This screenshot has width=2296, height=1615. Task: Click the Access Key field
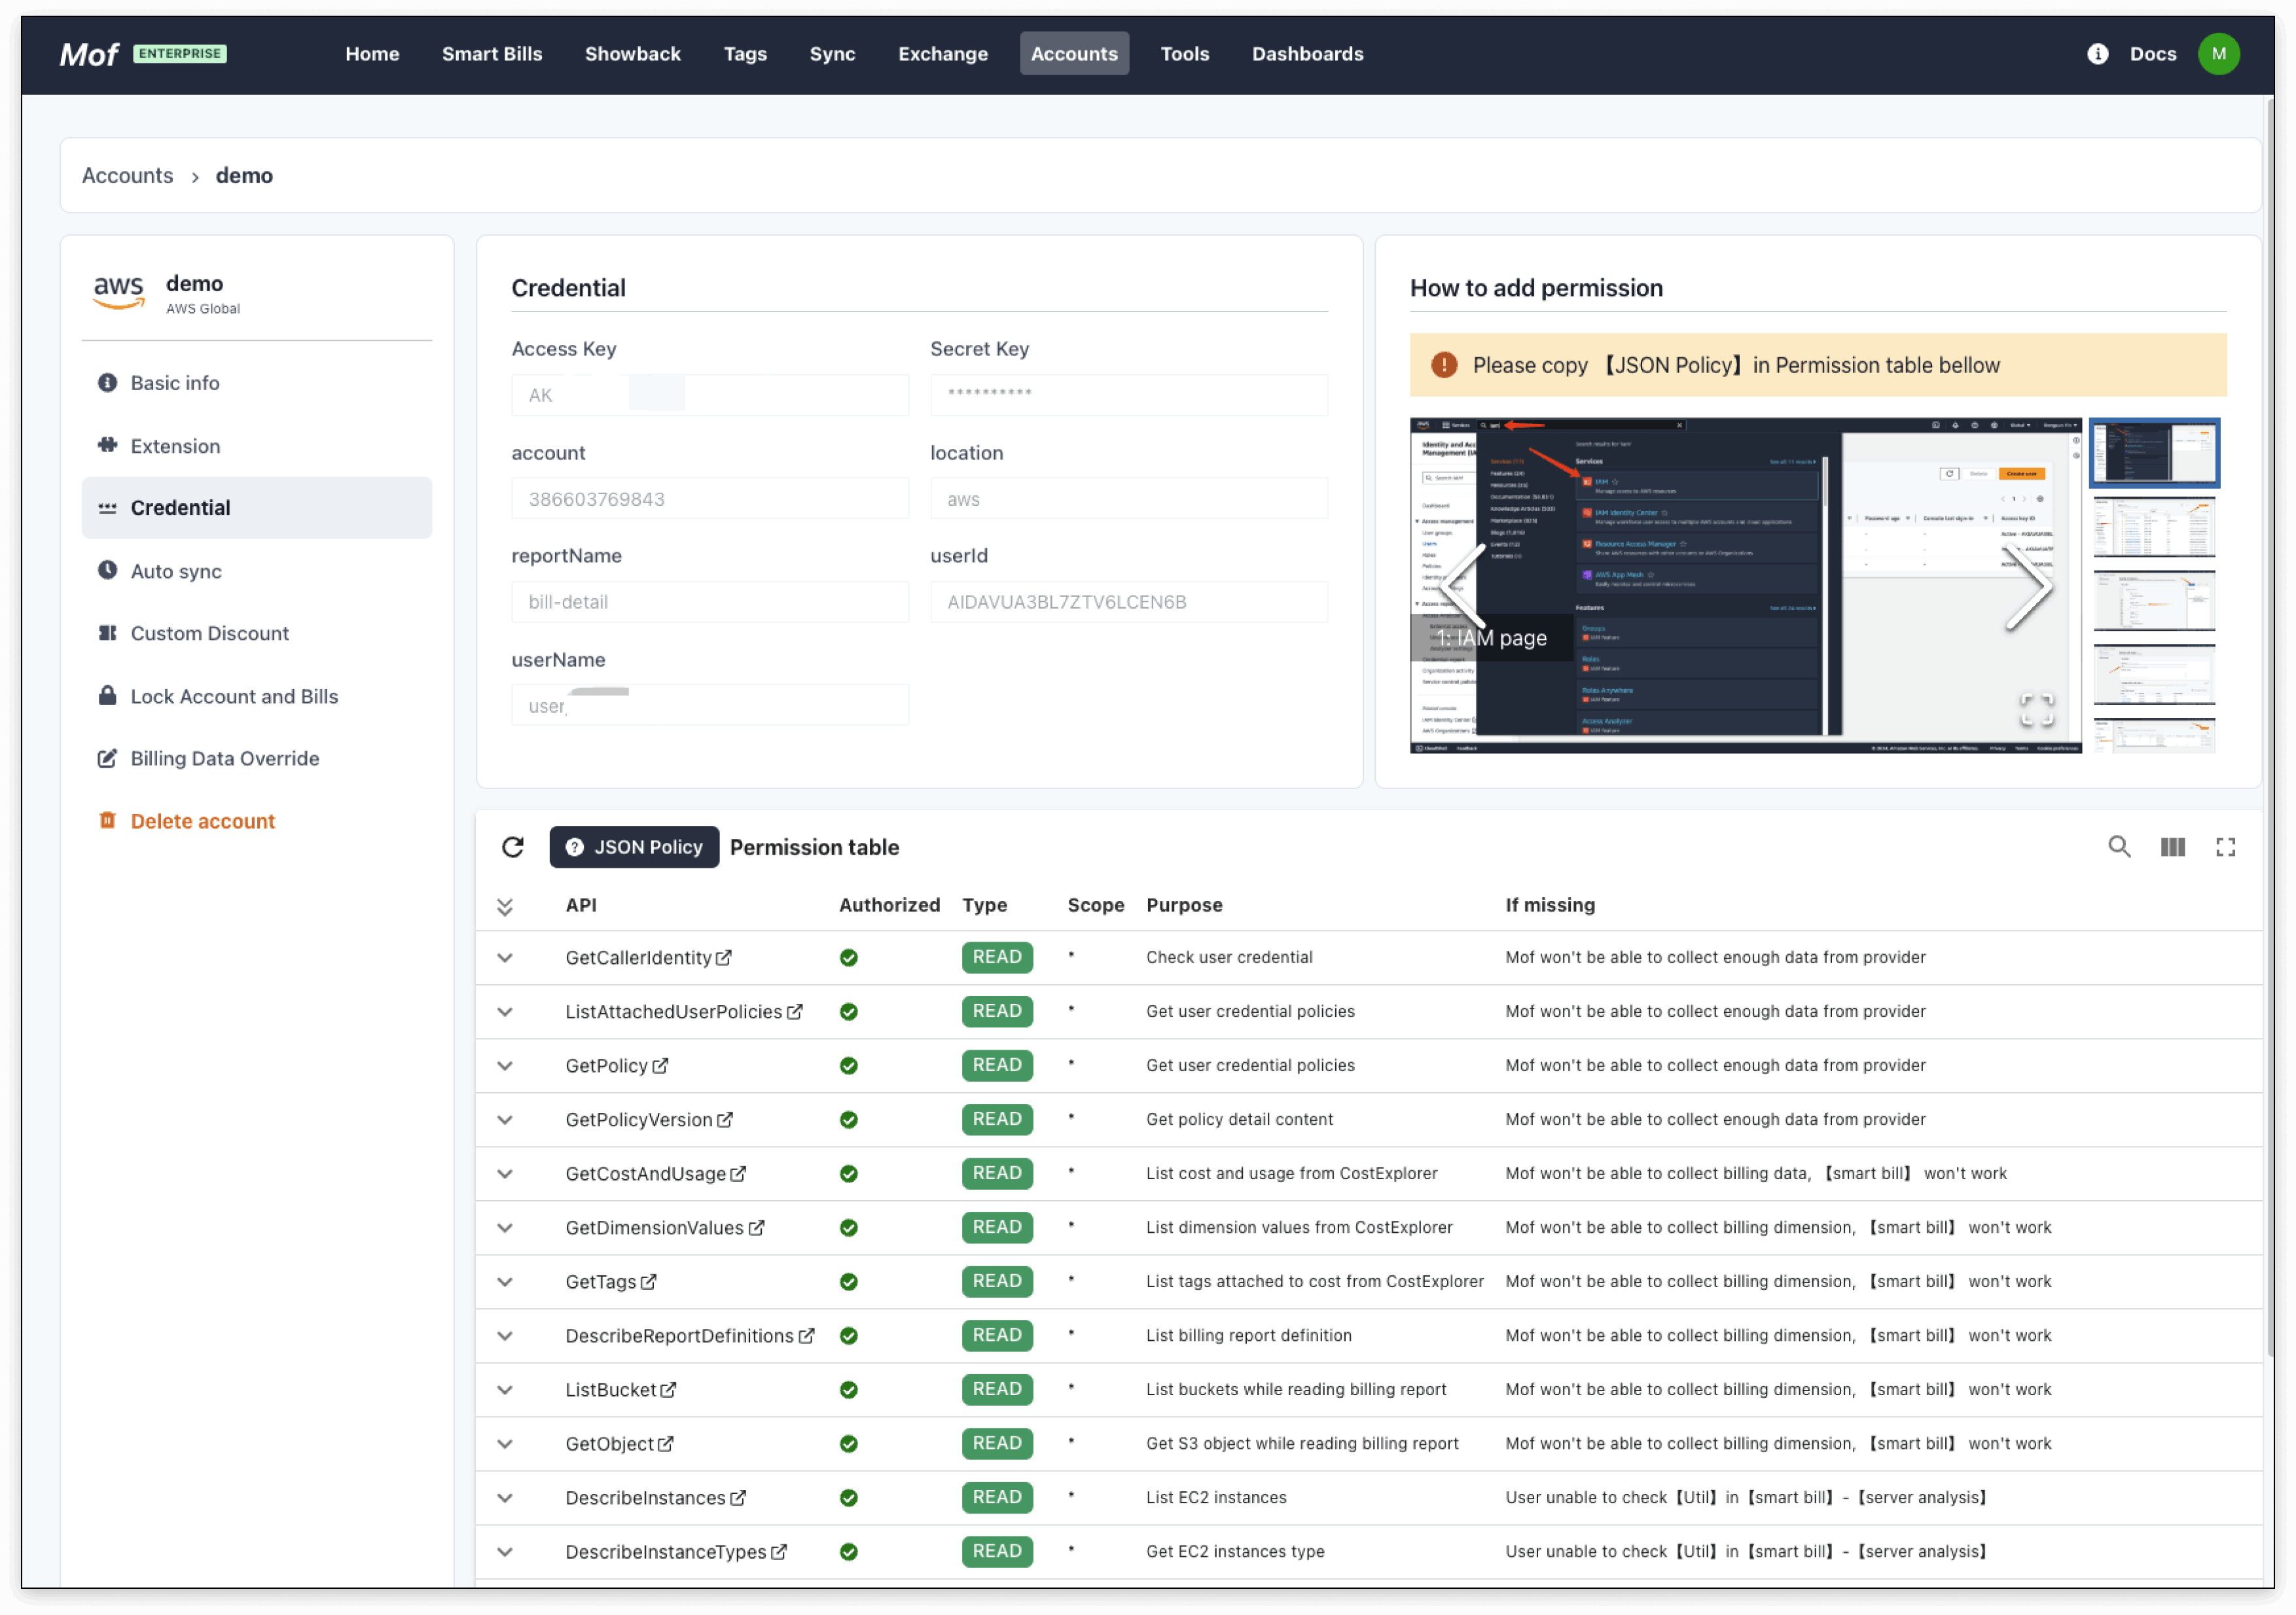[x=710, y=395]
